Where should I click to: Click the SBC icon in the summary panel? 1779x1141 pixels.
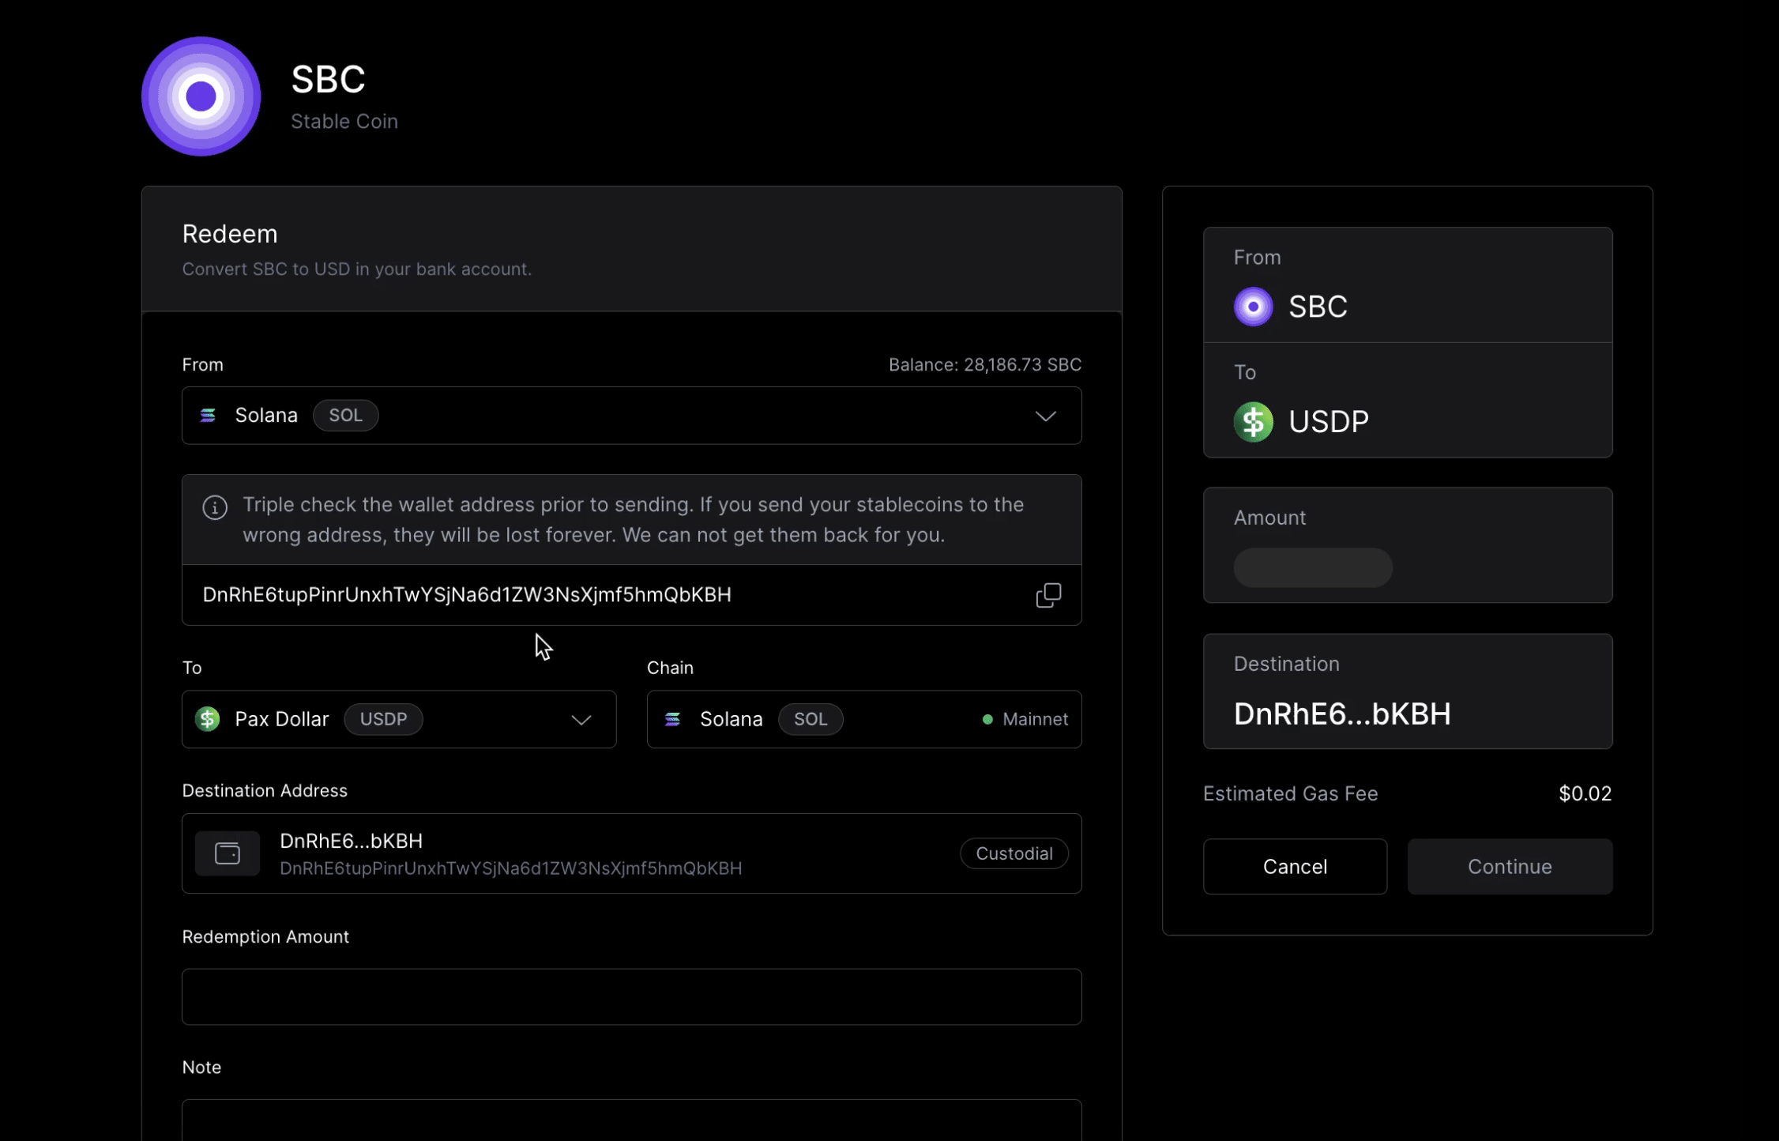1253,307
